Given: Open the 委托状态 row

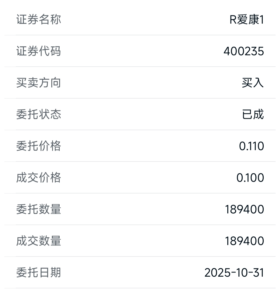Looking at the screenshot, I should (140, 114).
